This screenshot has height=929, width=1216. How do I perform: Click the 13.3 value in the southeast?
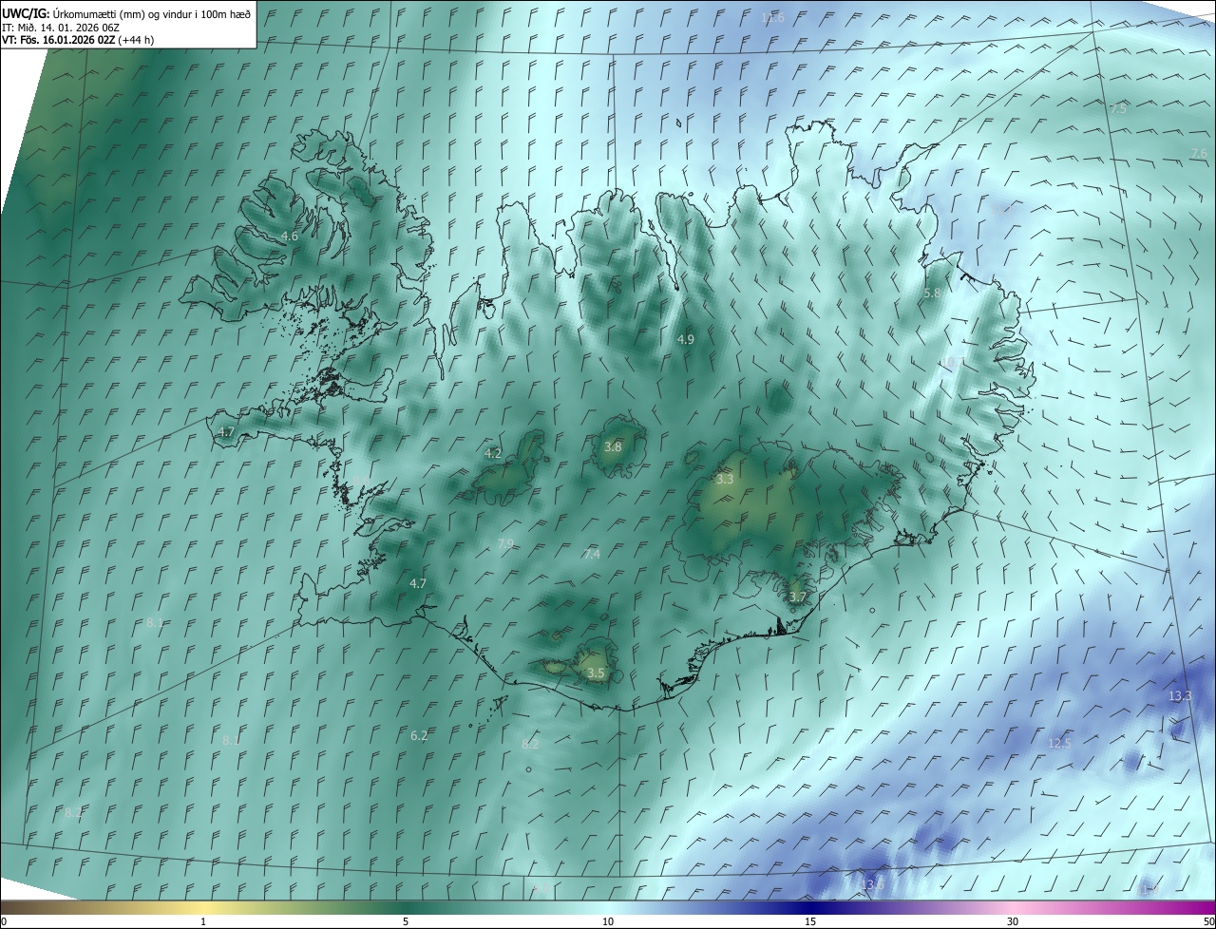(1180, 695)
